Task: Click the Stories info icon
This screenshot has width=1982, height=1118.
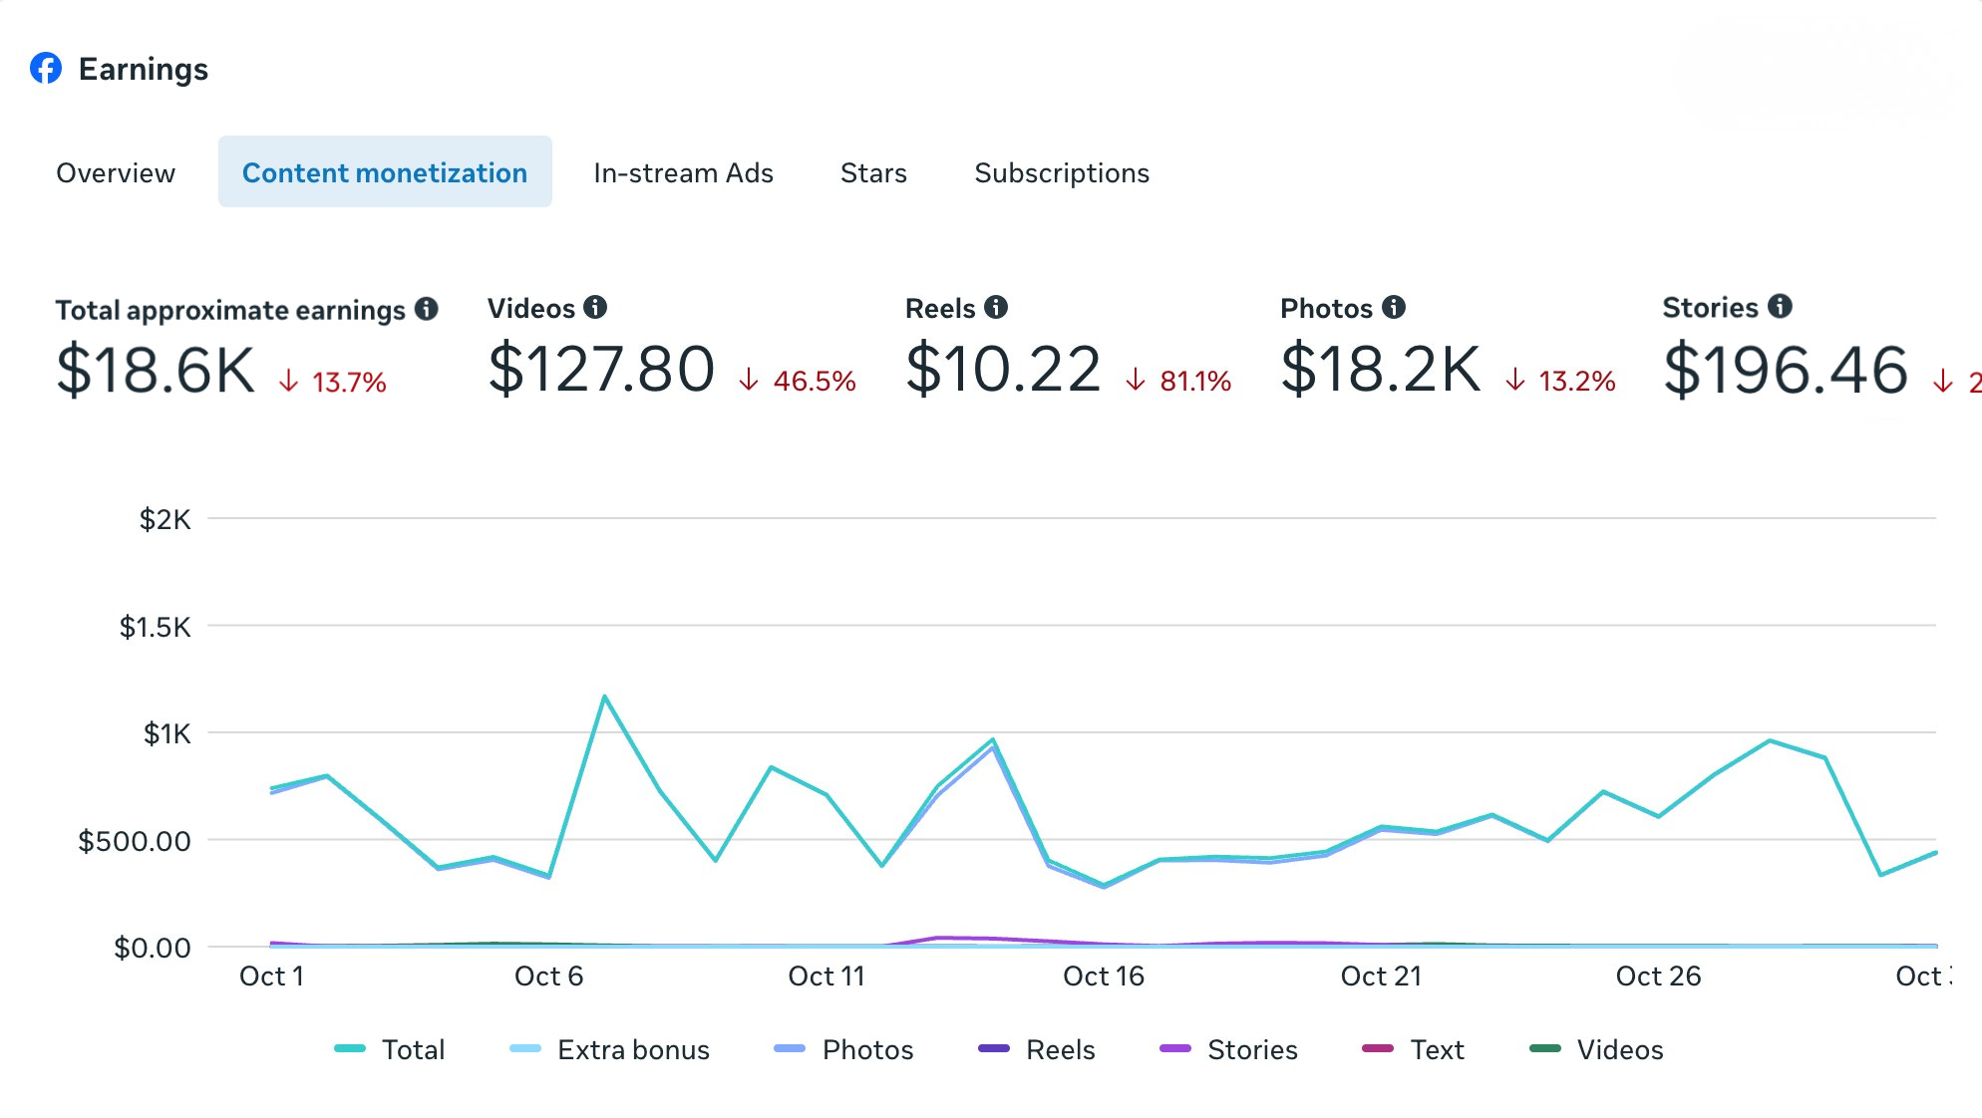Action: pos(1780,306)
